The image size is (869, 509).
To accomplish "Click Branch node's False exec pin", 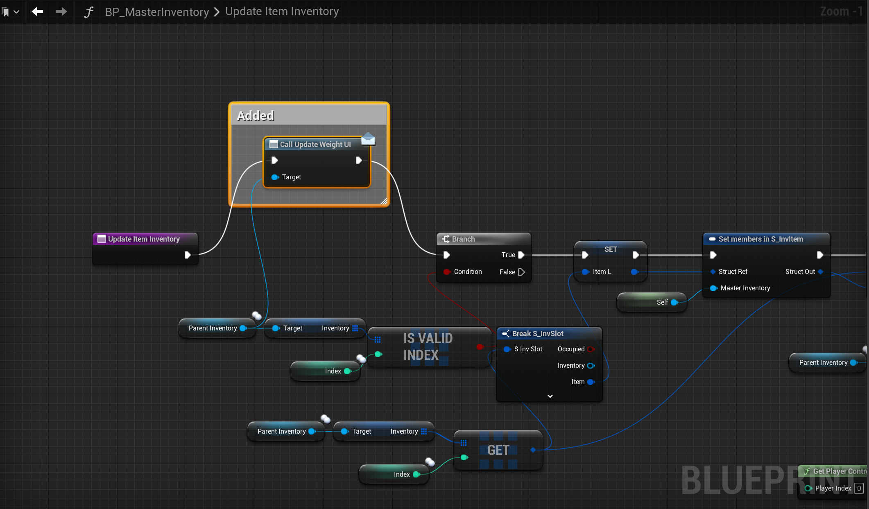I will 521,272.
